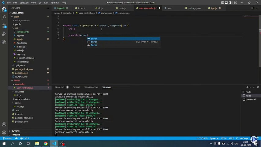The image size is (261, 147).
Task: Split the editor to the right
Action: coord(253,8)
